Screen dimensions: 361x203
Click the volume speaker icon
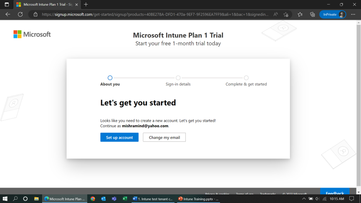(318, 199)
